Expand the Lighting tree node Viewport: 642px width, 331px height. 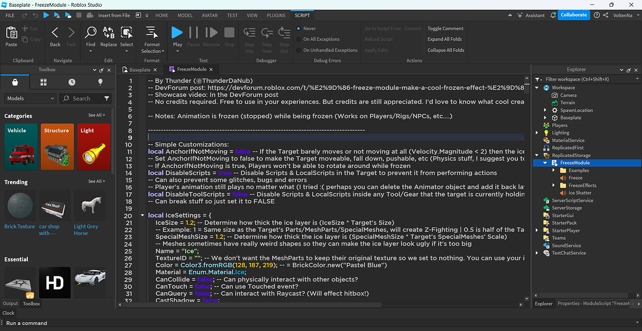click(x=537, y=133)
